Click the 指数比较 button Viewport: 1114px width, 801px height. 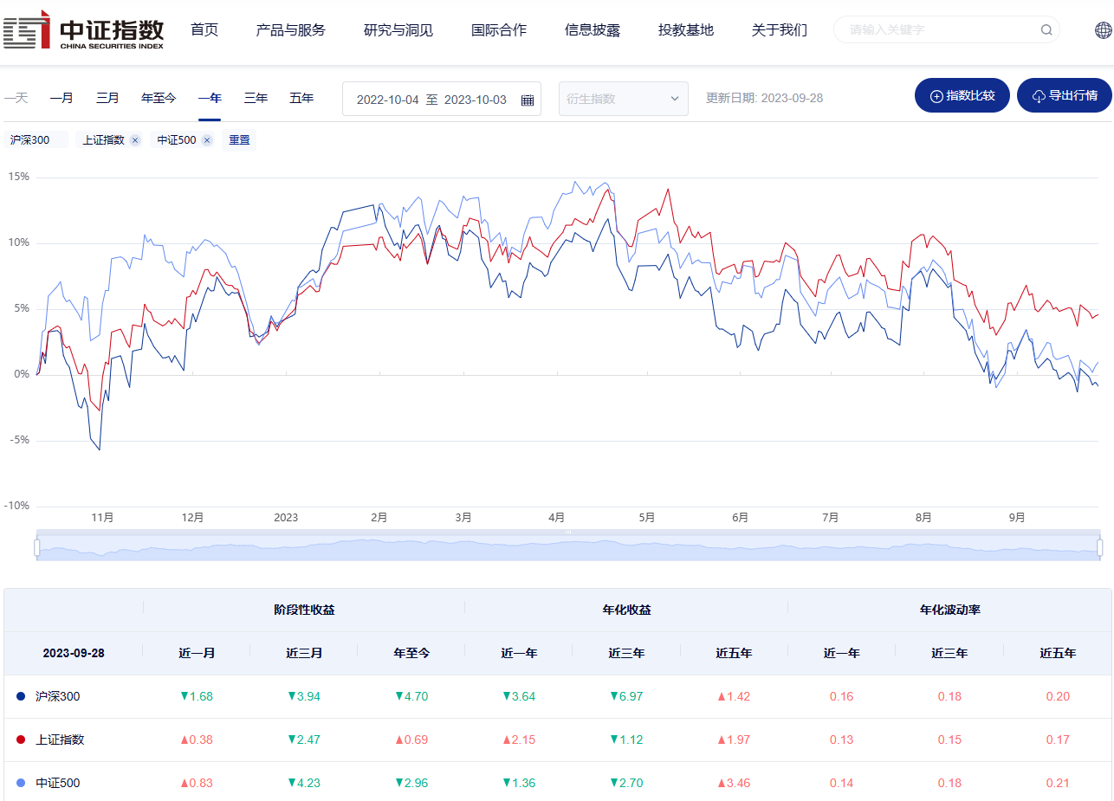point(962,95)
